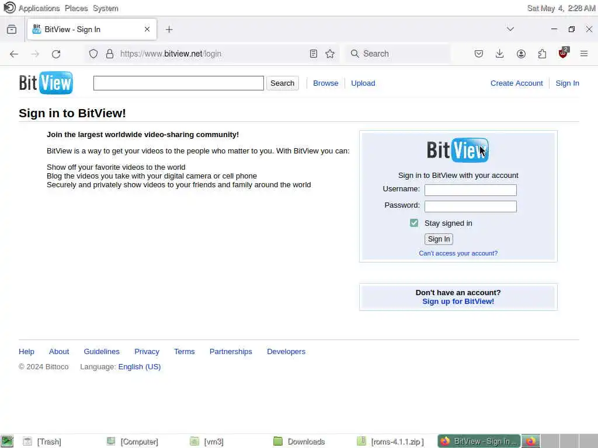Screen dimensions: 598x448
Task: Click Sign up for BitView link
Action: (458, 302)
